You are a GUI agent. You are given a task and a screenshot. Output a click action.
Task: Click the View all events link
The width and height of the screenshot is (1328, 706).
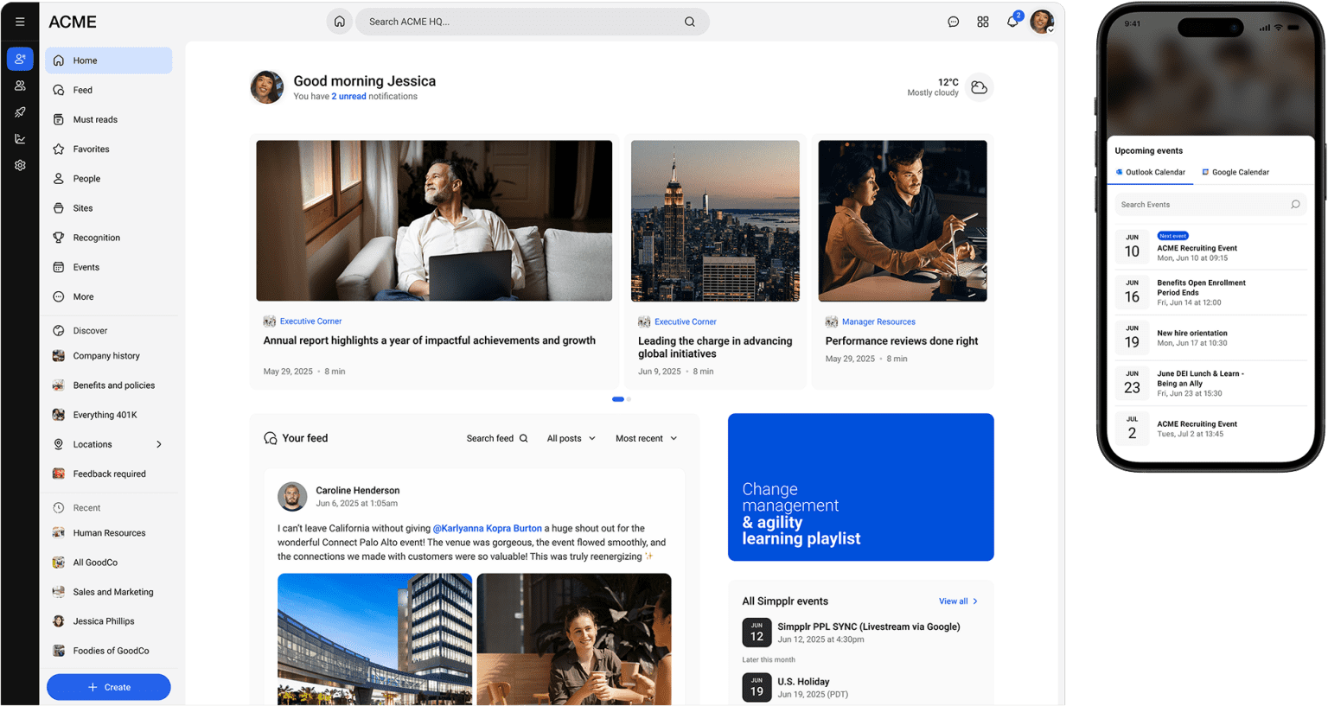click(x=954, y=601)
